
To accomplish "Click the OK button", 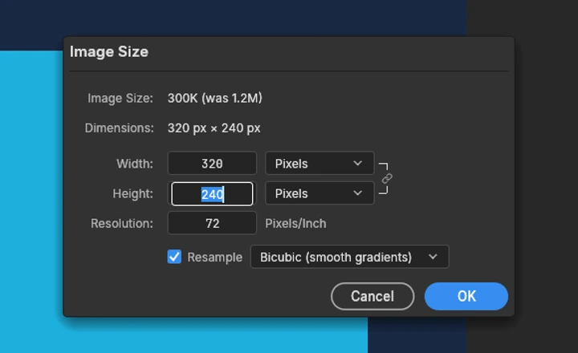I will (466, 296).
